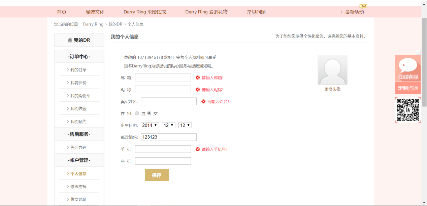
Task: Collapse the floating sidebar with minus icon
Action: tap(418, 52)
